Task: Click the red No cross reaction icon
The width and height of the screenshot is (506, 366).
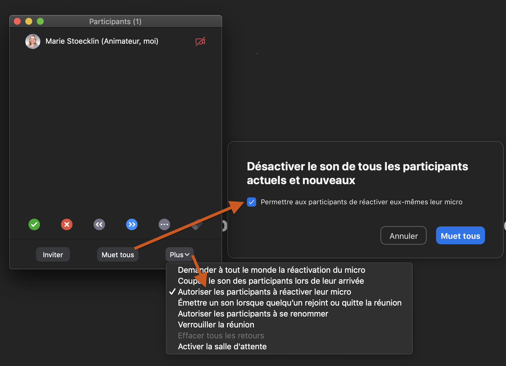Action: tap(67, 224)
